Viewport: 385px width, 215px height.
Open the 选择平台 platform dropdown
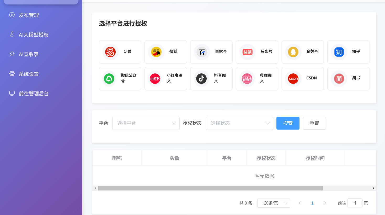tap(146, 123)
